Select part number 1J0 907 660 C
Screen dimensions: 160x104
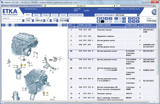coord(86,40)
